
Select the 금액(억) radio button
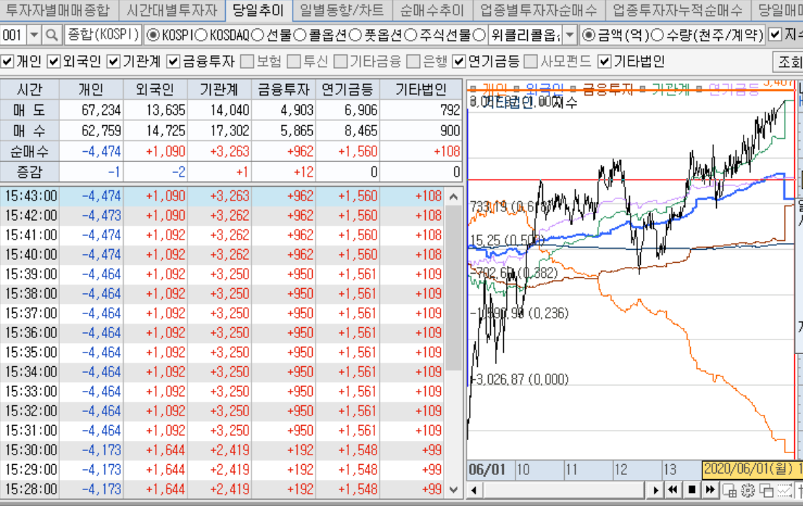tap(589, 35)
